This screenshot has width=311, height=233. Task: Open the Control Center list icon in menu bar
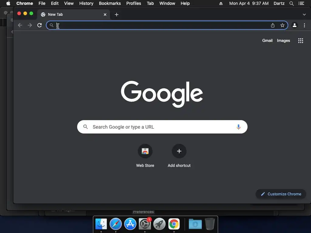301,3
